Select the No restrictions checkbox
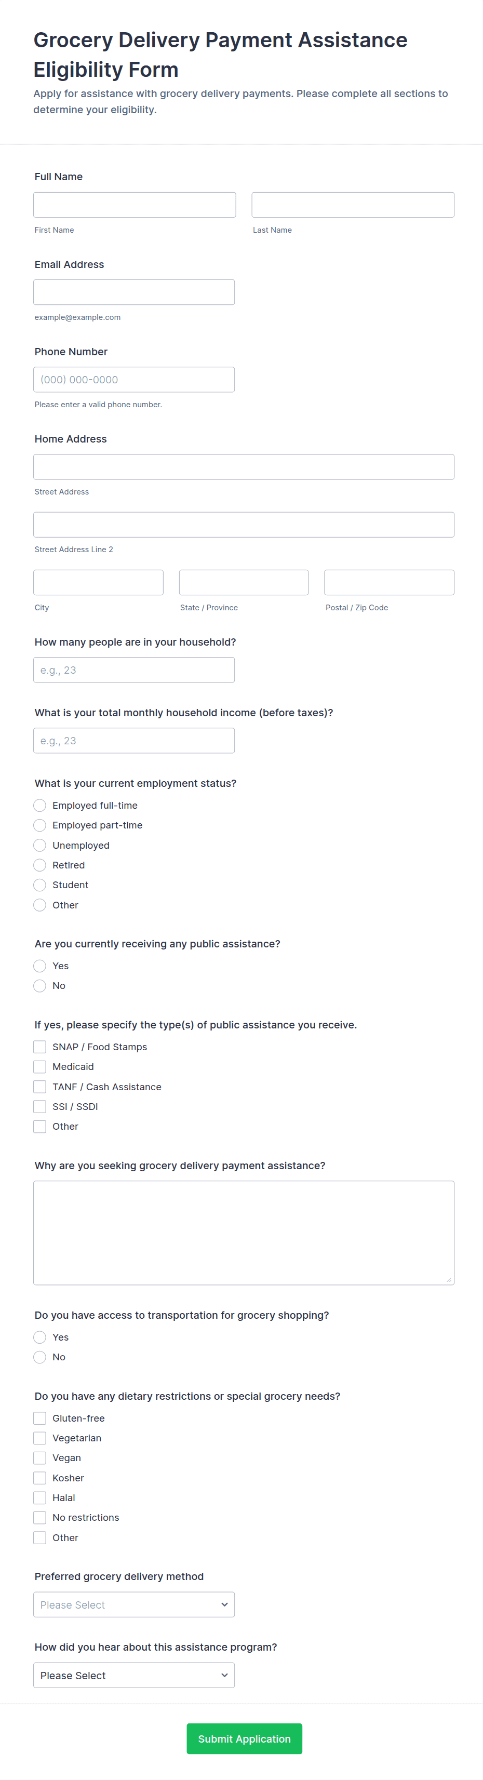The image size is (483, 1780). pos(40,1517)
